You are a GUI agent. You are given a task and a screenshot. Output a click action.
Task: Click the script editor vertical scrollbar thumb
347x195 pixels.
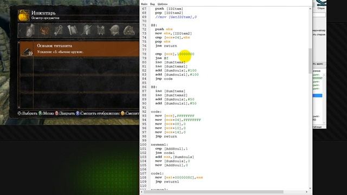point(310,61)
